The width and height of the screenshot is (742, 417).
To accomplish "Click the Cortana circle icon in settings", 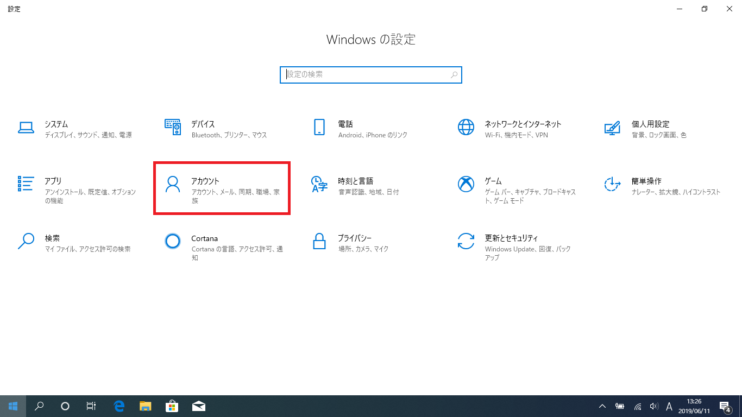I will click(173, 241).
